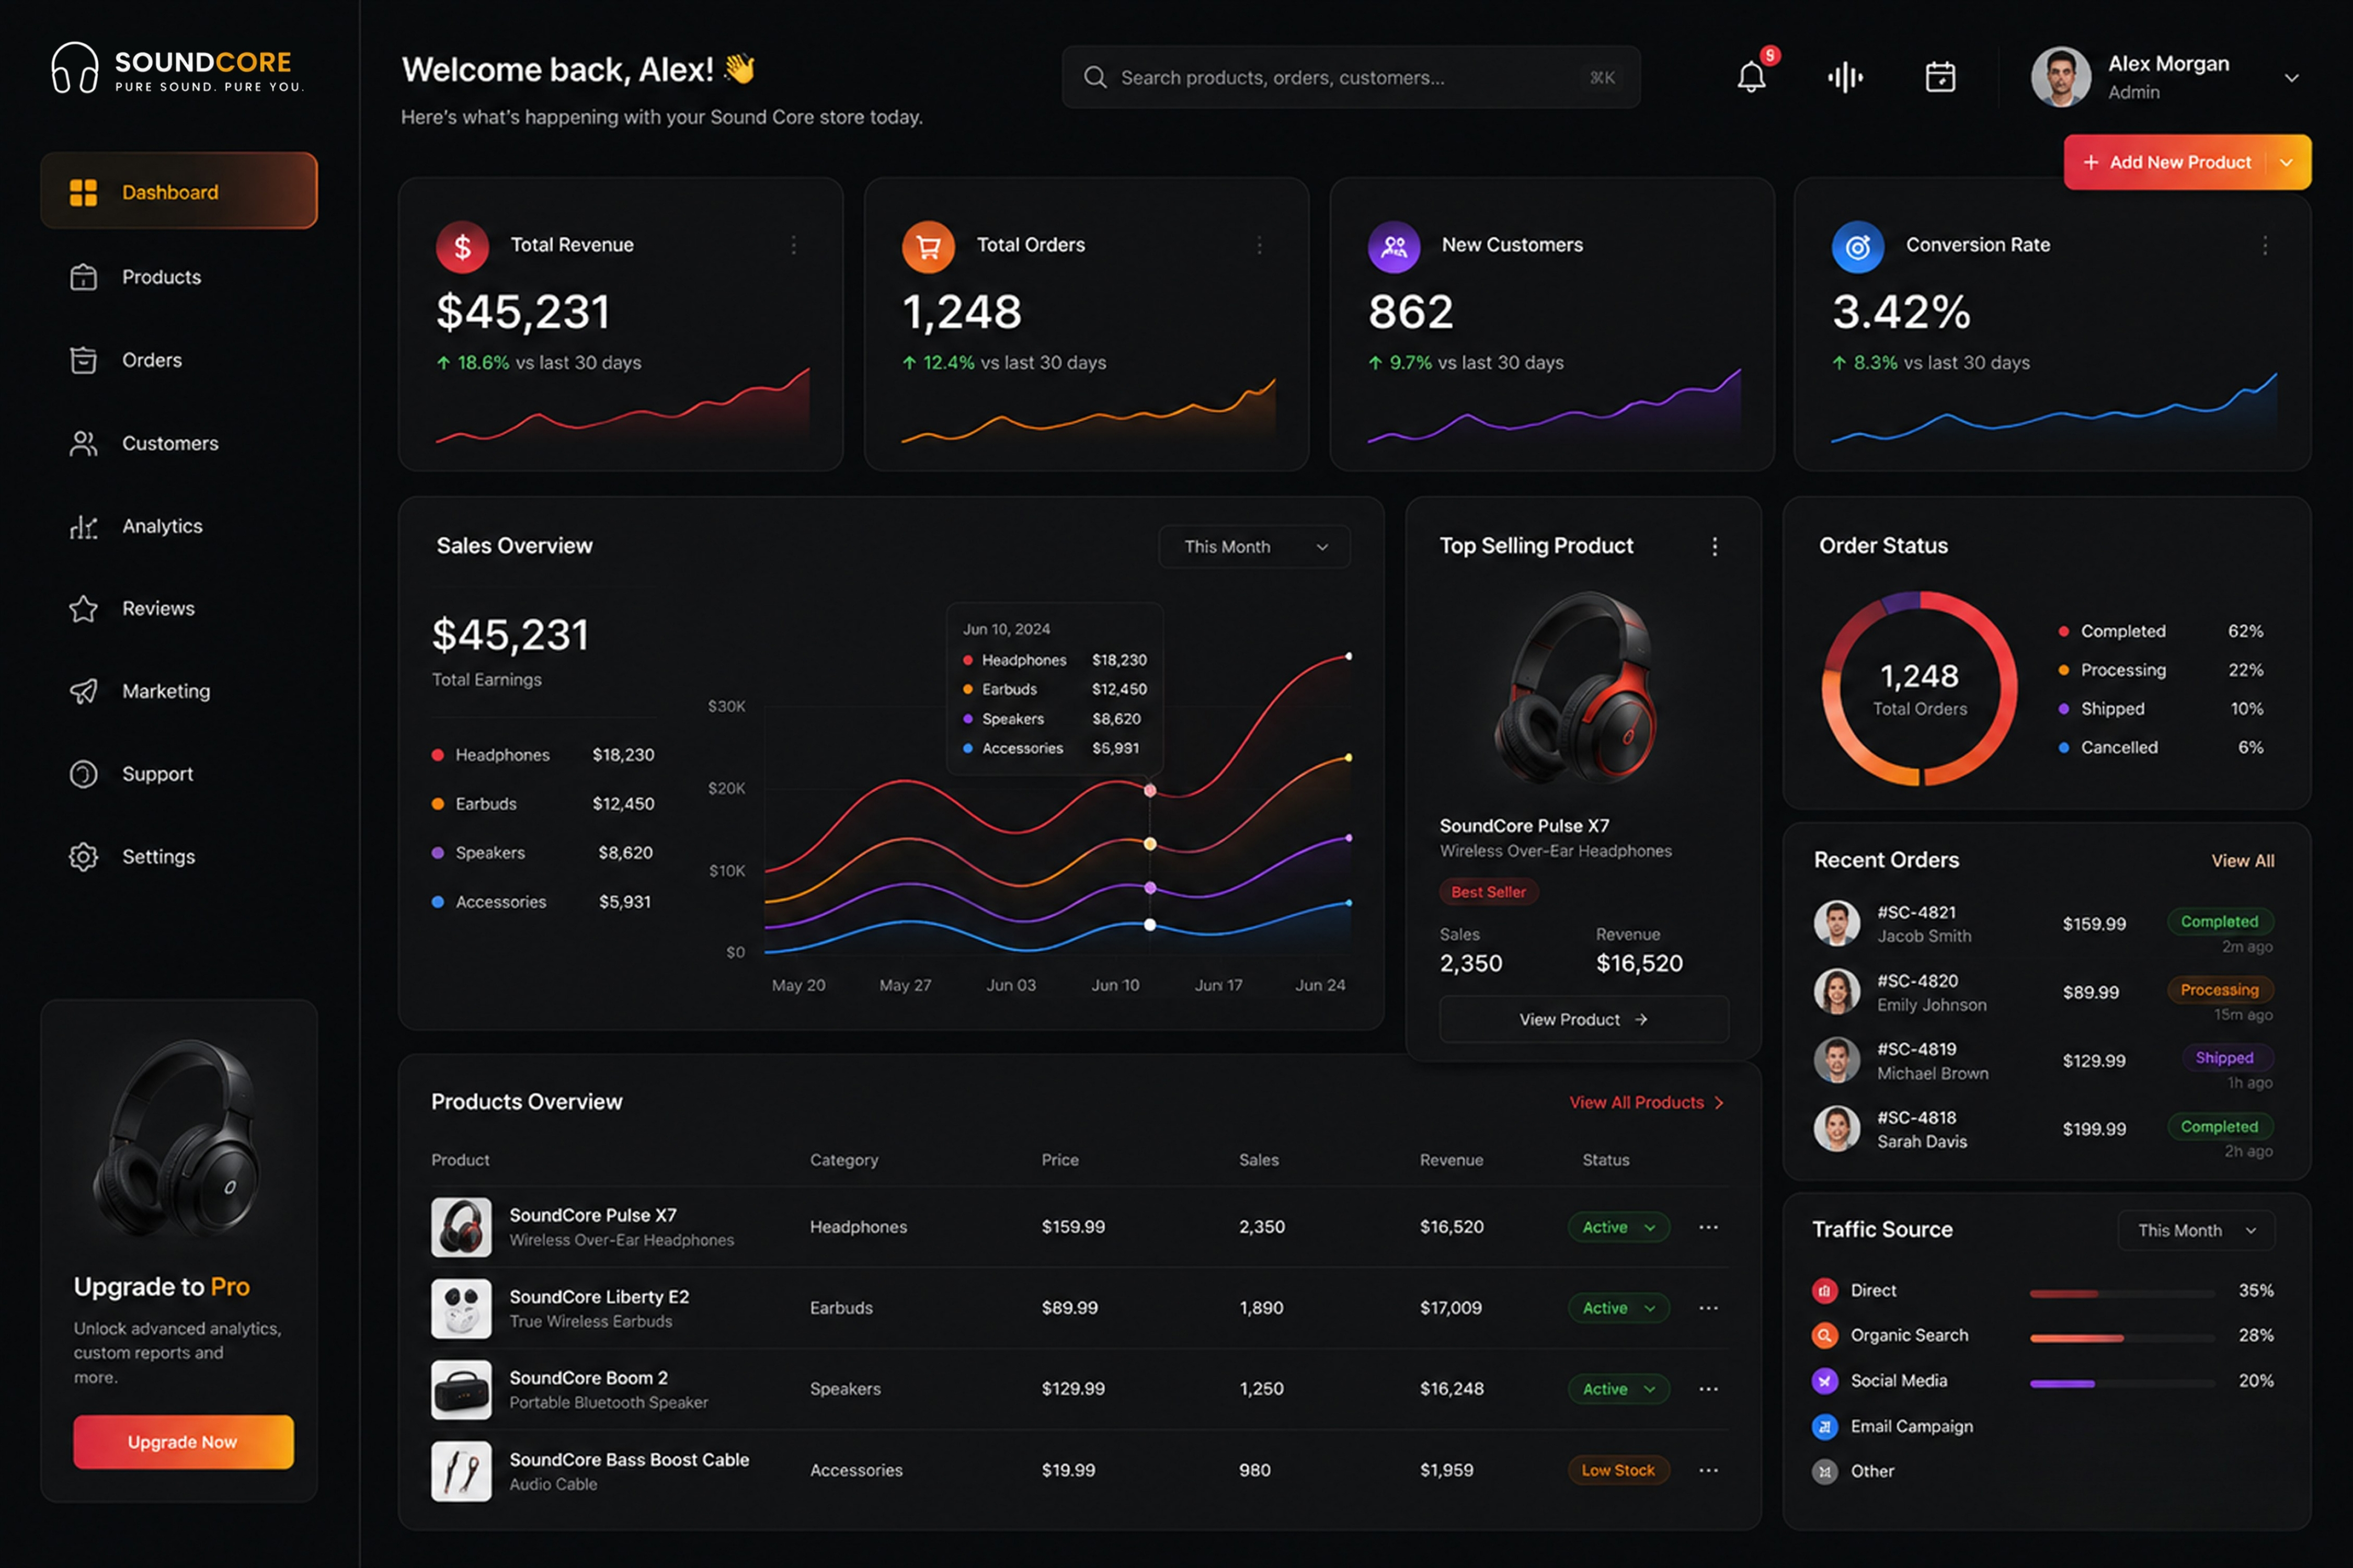Click the Organic Search progress bar
Image resolution: width=2353 pixels, height=1568 pixels.
2122,1338
